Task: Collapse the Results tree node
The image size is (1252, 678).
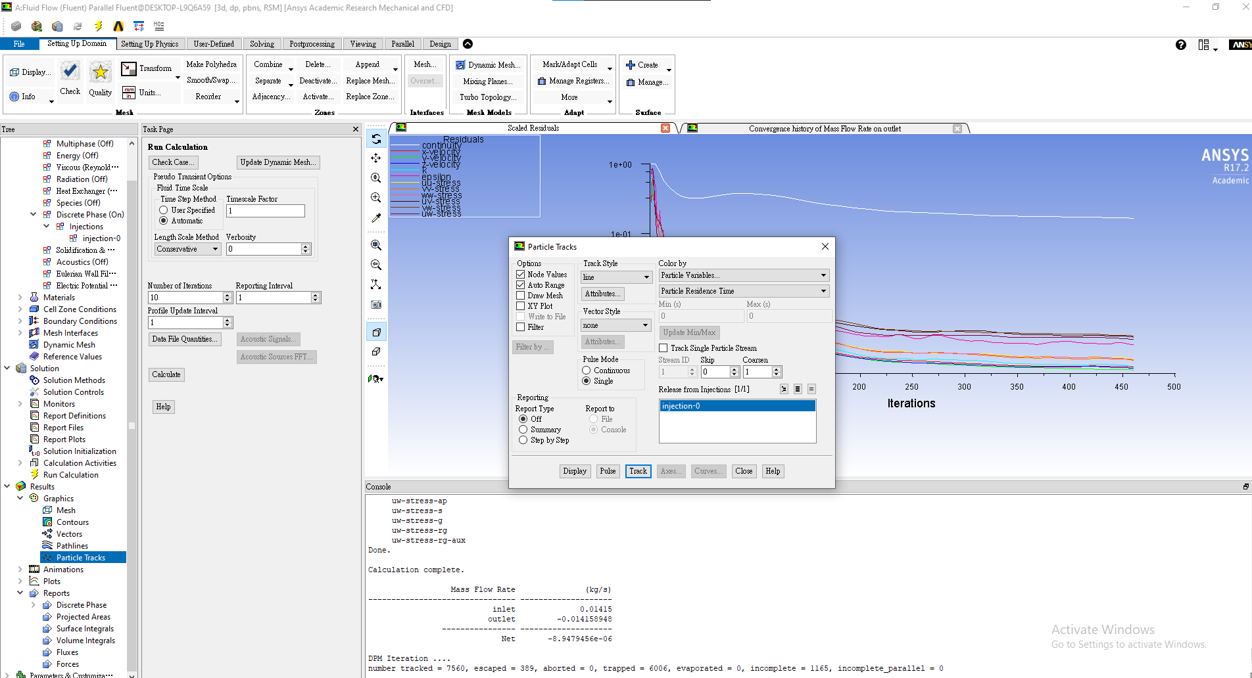Action: point(7,486)
